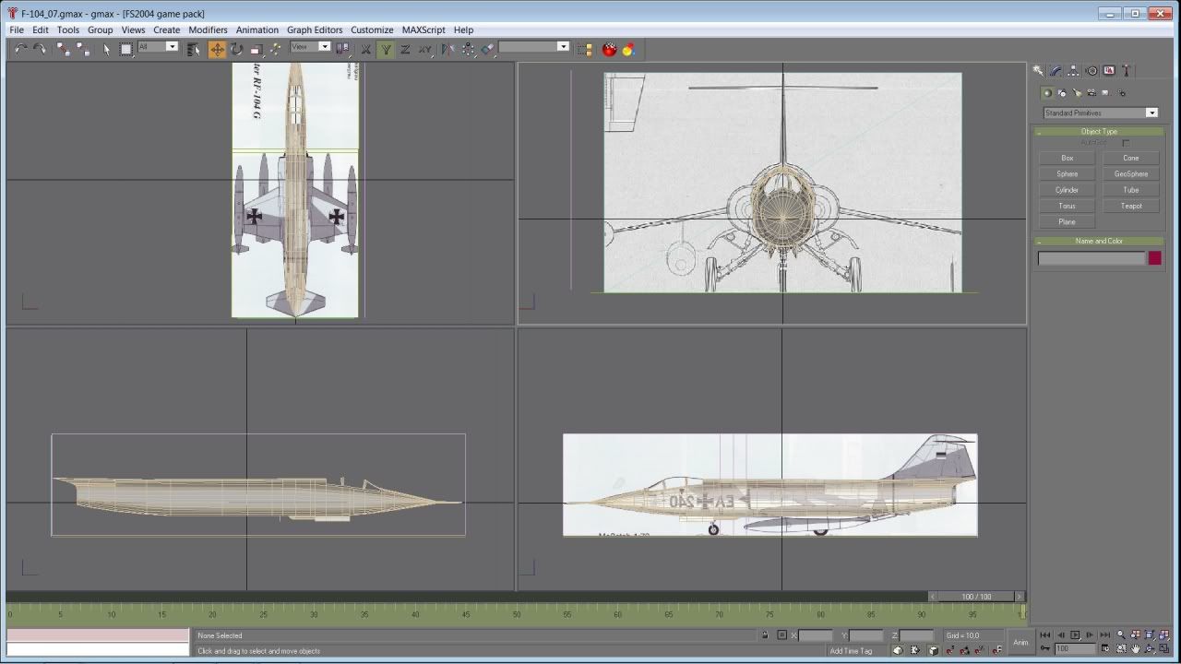Pick the rectangular selection region tool
Screen dimensions: 1181x664
126,49
